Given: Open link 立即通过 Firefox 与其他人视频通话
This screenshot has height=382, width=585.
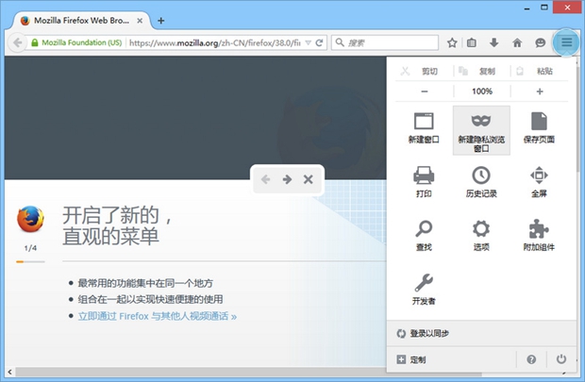Looking at the screenshot, I should click(157, 316).
